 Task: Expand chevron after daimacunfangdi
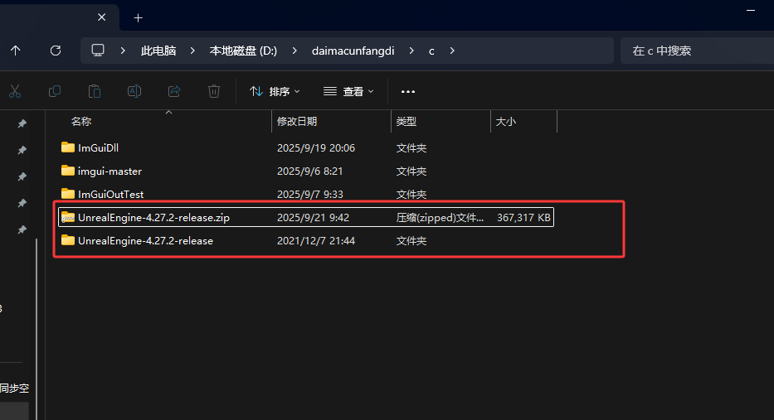[411, 51]
